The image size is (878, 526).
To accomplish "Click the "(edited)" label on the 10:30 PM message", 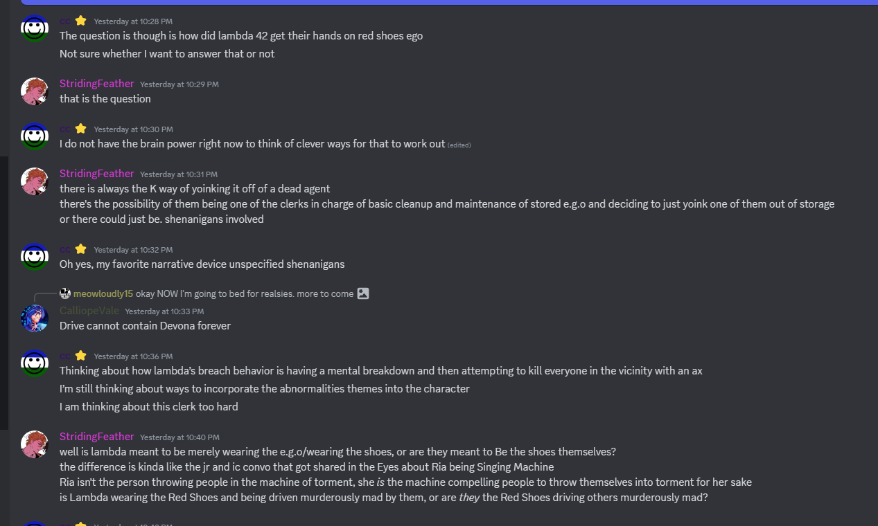I will (459, 145).
